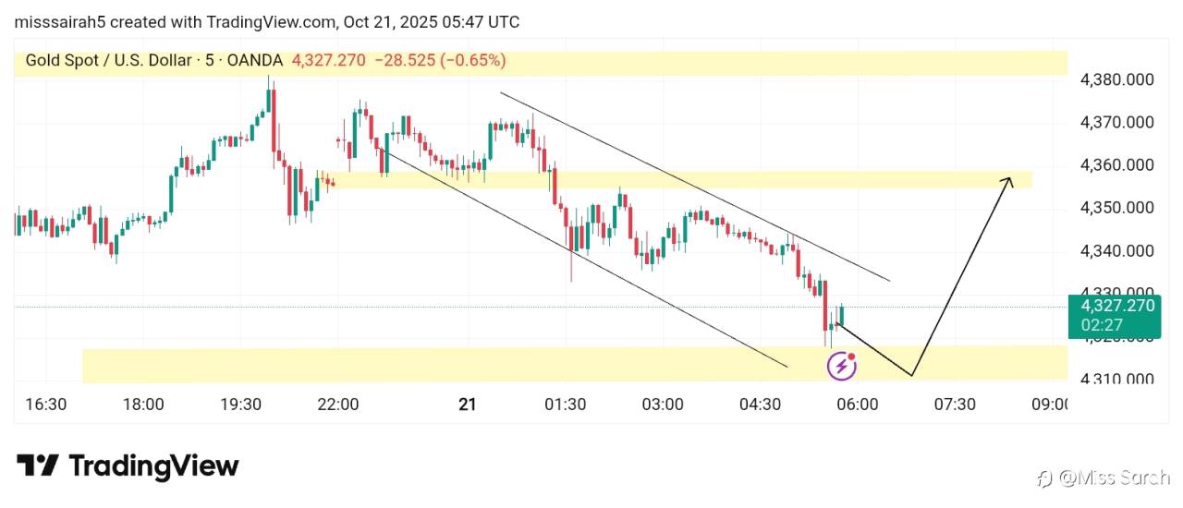Image resolution: width=1183 pixels, height=508 pixels.
Task: Open the TradingView wordmark link
Action: pyautogui.click(x=154, y=466)
